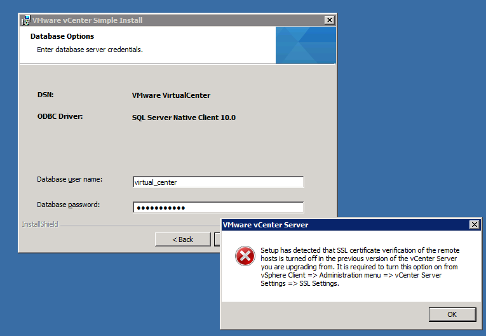
Task: Click the 'VMware vCenter Server' dialog title
Action: point(266,225)
